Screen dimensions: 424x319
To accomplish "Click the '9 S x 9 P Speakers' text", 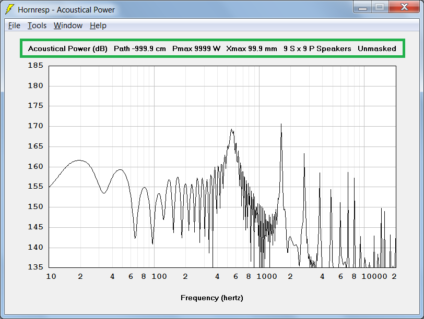I will tap(317, 48).
